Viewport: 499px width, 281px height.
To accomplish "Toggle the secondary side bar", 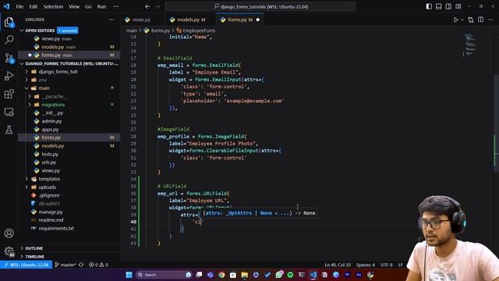I will pyautogui.click(x=448, y=6).
